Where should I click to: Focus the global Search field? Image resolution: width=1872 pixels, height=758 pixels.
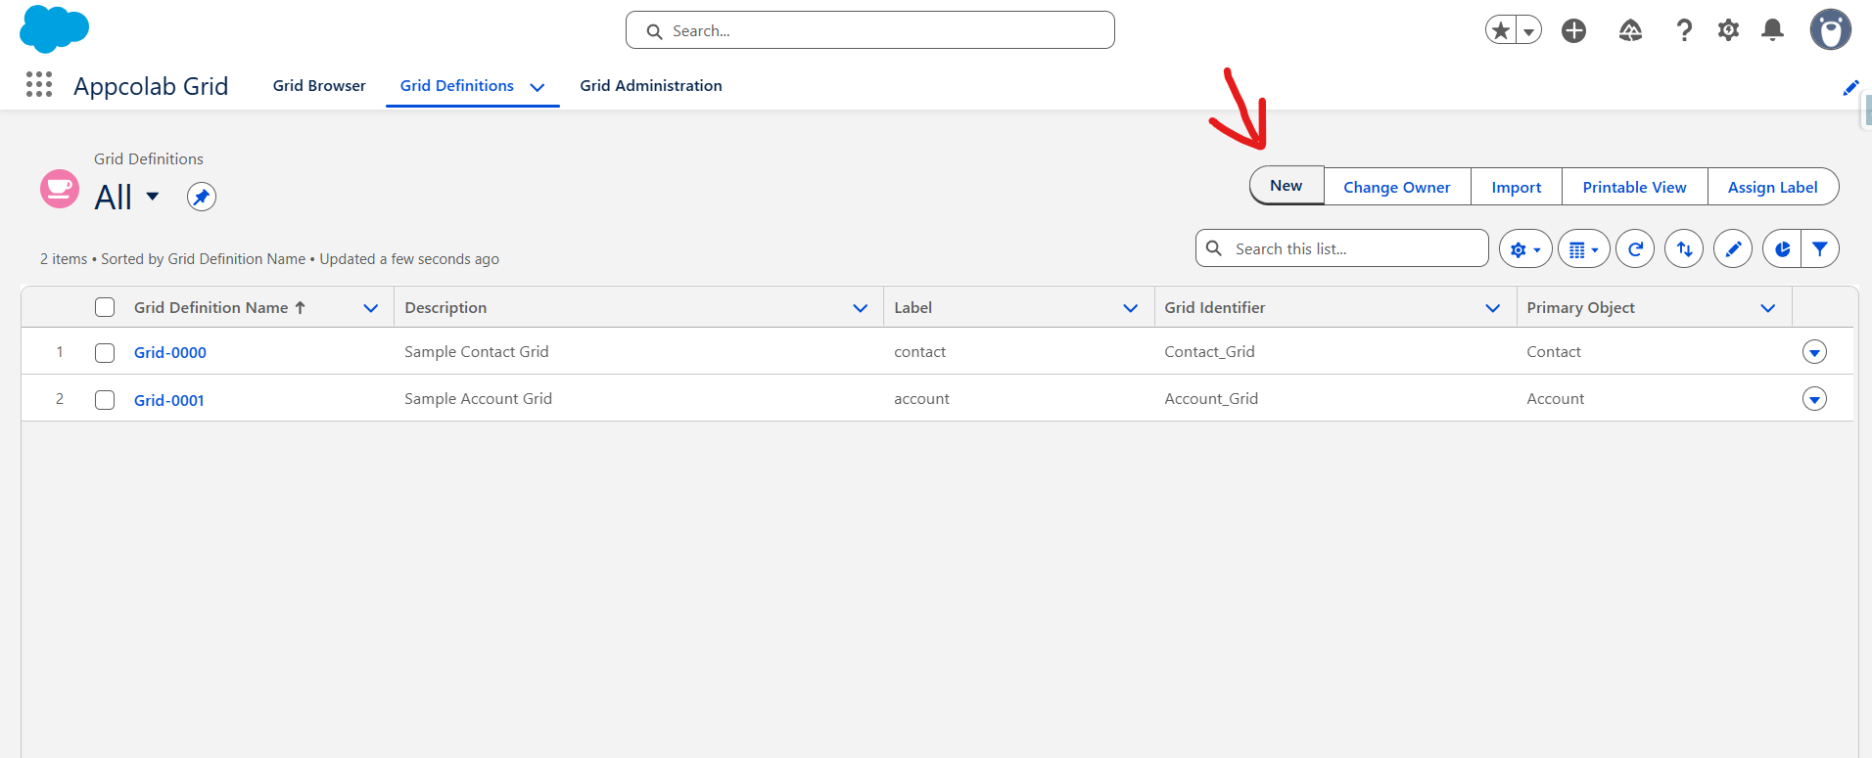pos(870,30)
